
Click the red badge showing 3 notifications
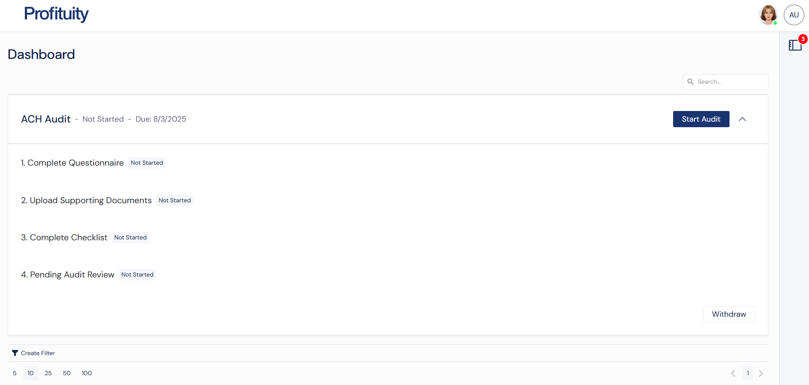pos(803,39)
